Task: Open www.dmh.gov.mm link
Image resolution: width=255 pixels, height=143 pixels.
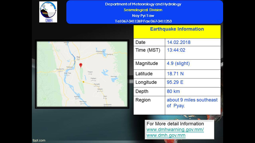Action: tap(166, 135)
